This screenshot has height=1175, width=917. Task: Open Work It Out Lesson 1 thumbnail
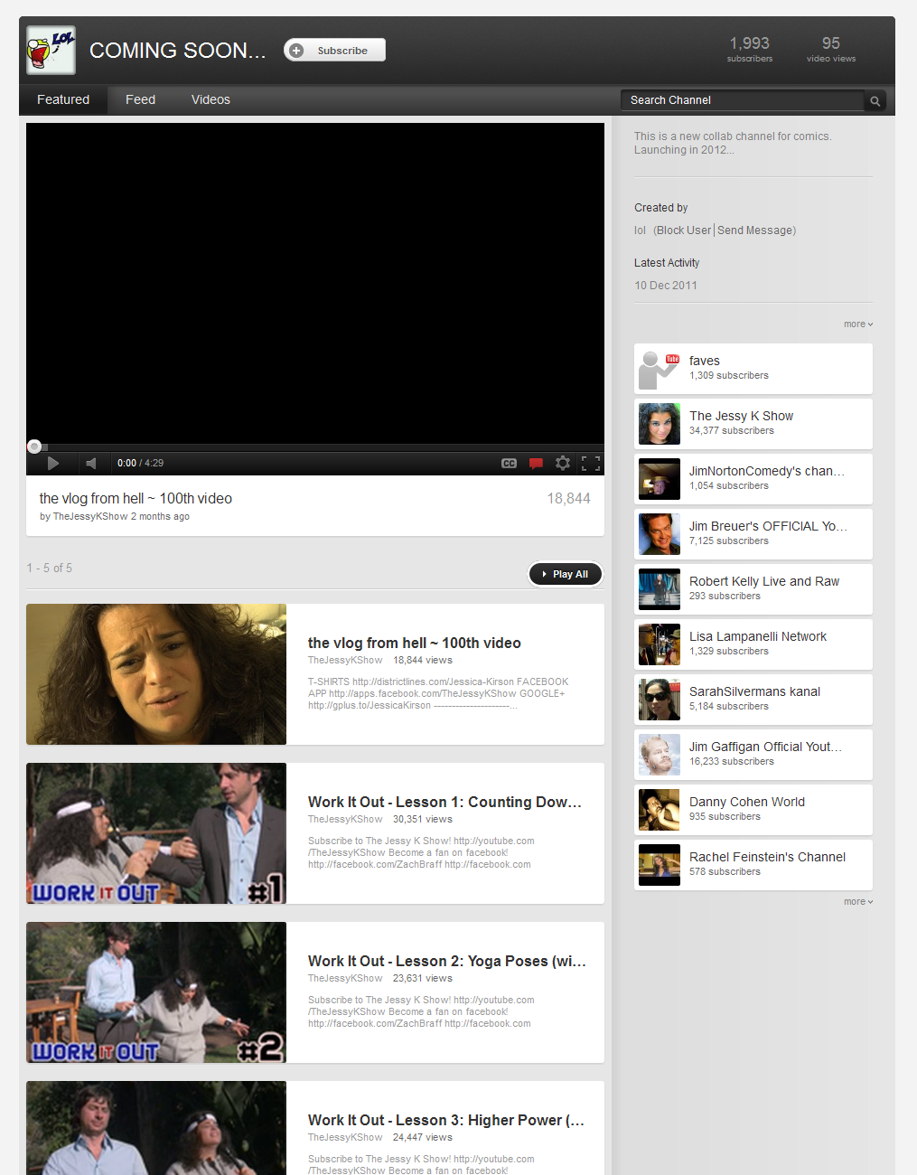pos(156,833)
